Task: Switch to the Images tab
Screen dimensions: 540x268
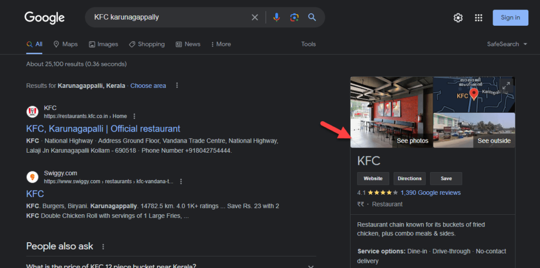Action: click(103, 44)
